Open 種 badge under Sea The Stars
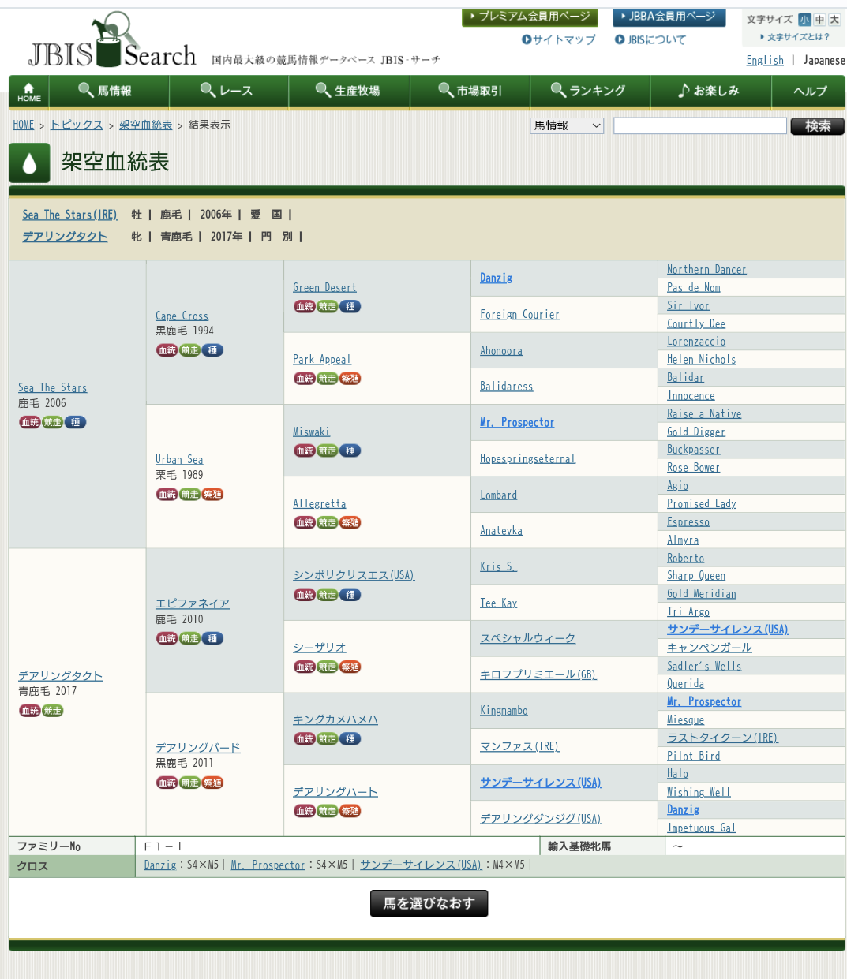Screen dimensions: 847x979 [75, 422]
